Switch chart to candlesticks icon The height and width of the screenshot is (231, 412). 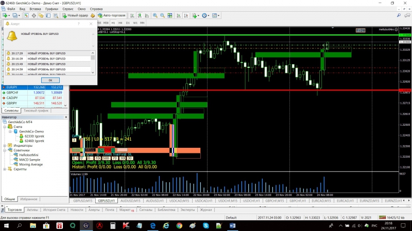(x=140, y=15)
